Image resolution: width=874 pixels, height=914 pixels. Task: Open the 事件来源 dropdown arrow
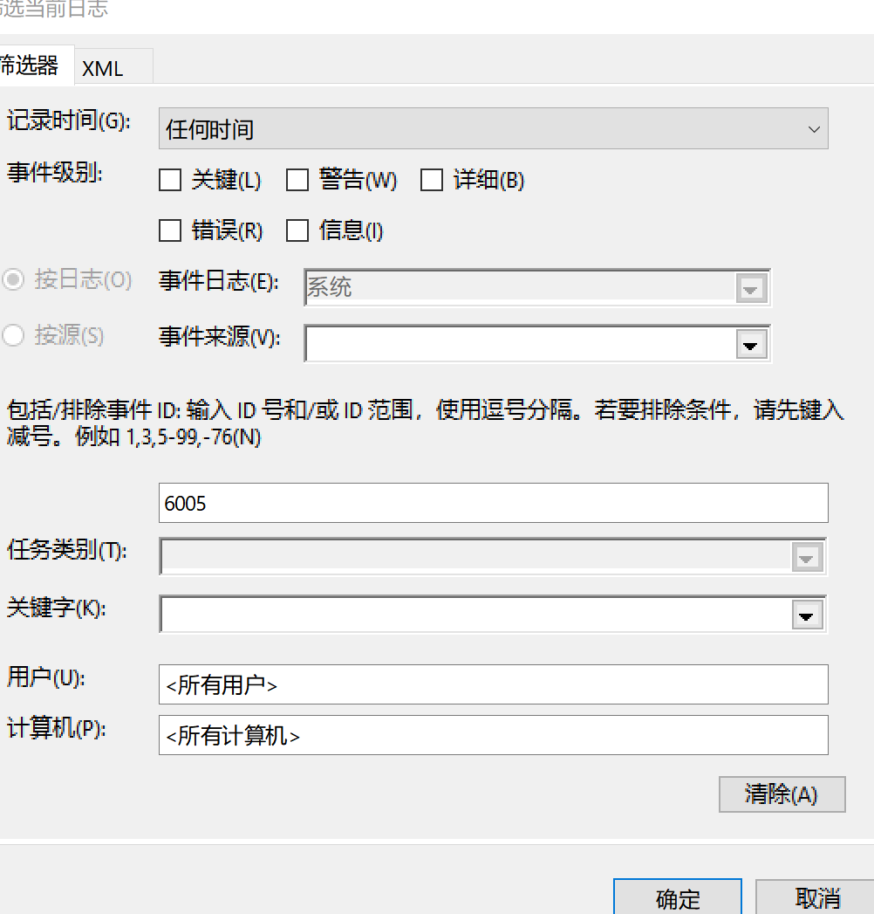[750, 344]
